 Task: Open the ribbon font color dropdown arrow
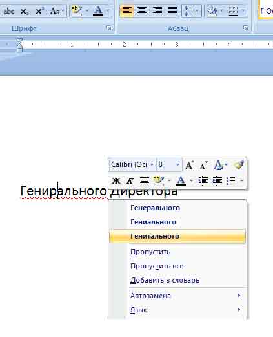click(108, 11)
